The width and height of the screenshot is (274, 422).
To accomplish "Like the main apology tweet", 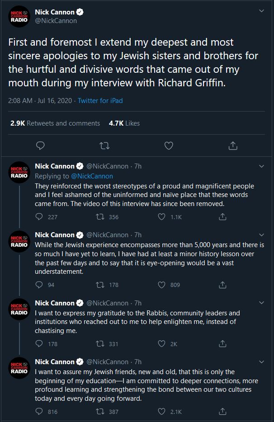I will coord(169,145).
